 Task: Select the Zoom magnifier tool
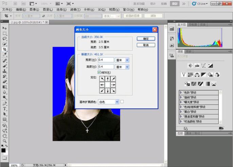(5, 141)
